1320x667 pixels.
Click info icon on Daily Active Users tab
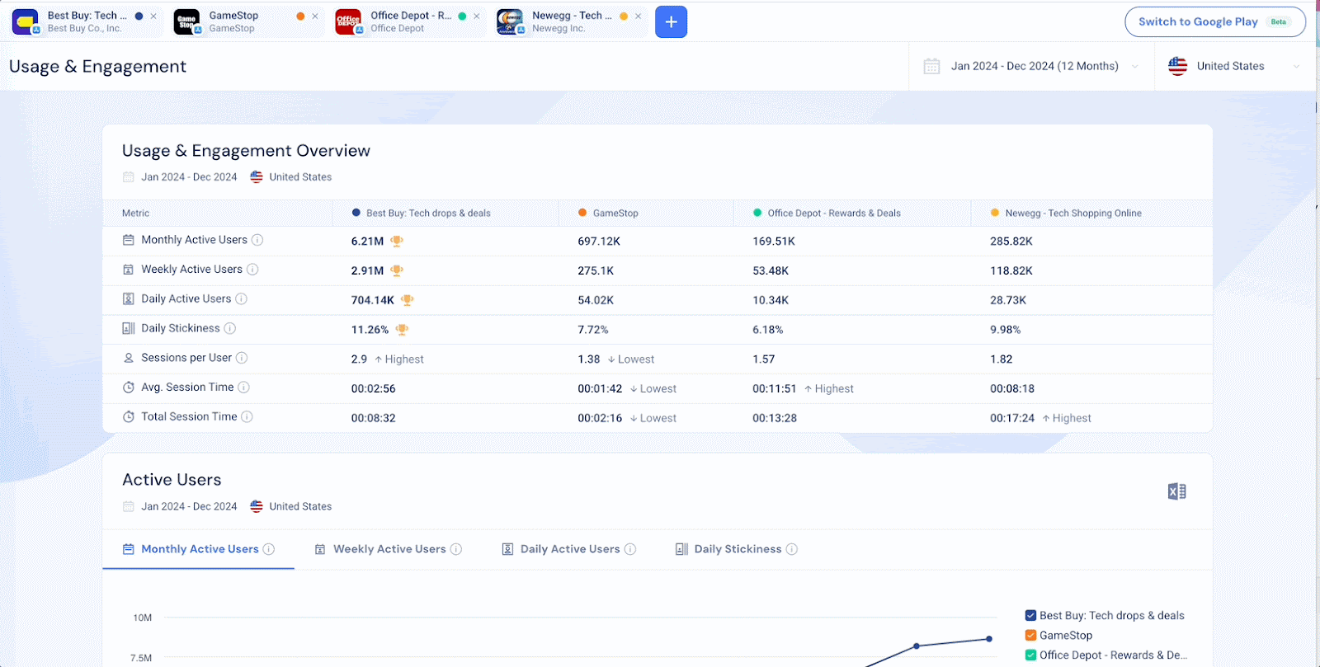(630, 549)
